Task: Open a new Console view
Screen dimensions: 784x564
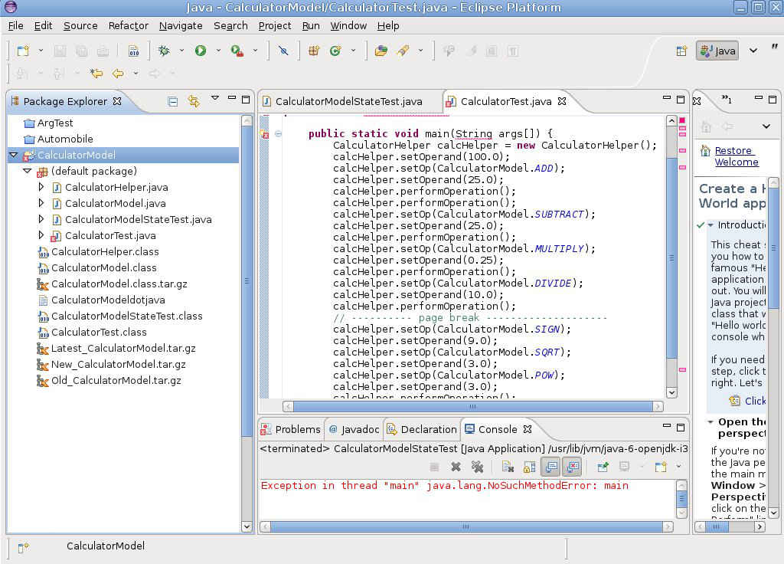Action: [661, 467]
